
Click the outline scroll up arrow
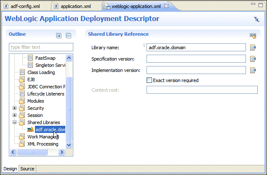point(69,58)
